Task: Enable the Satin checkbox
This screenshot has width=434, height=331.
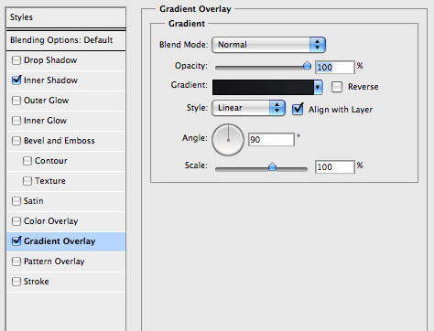Action: (x=16, y=201)
